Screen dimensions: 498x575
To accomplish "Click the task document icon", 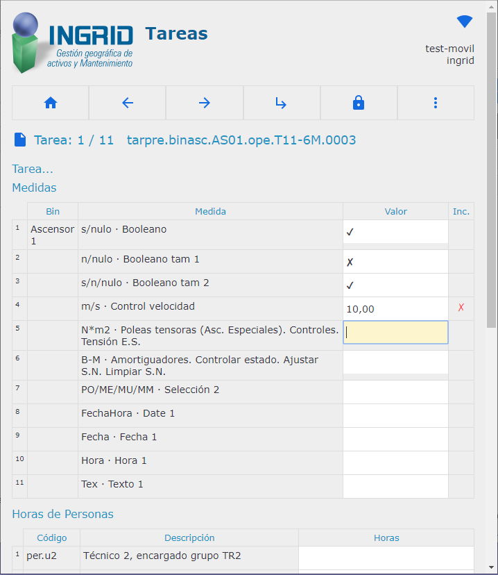I will click(x=20, y=140).
